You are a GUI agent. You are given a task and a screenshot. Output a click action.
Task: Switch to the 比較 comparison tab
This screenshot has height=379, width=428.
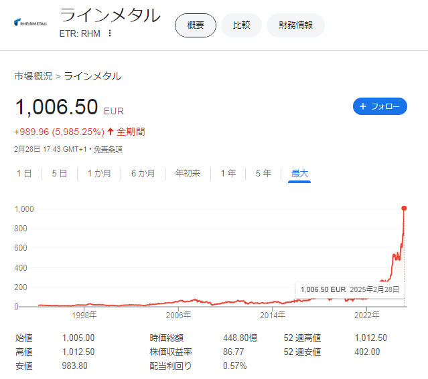pyautogui.click(x=241, y=25)
